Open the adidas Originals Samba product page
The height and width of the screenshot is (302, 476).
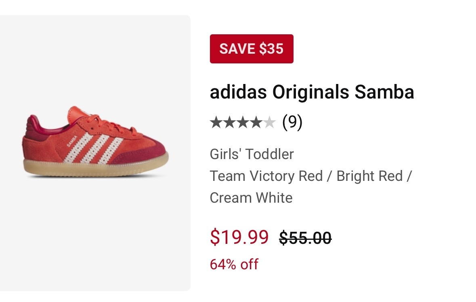312,92
